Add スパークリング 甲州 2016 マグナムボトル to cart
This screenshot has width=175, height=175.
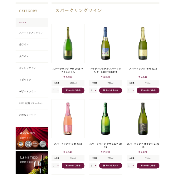pos(73,90)
